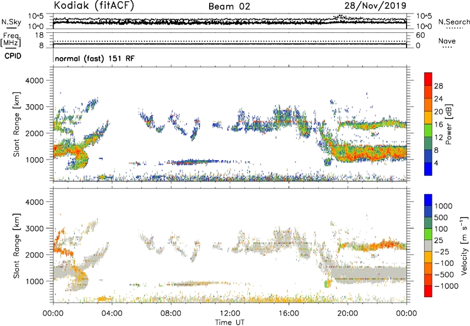
Task: Click the velocity color bar gray segment
Action: click(x=428, y=245)
